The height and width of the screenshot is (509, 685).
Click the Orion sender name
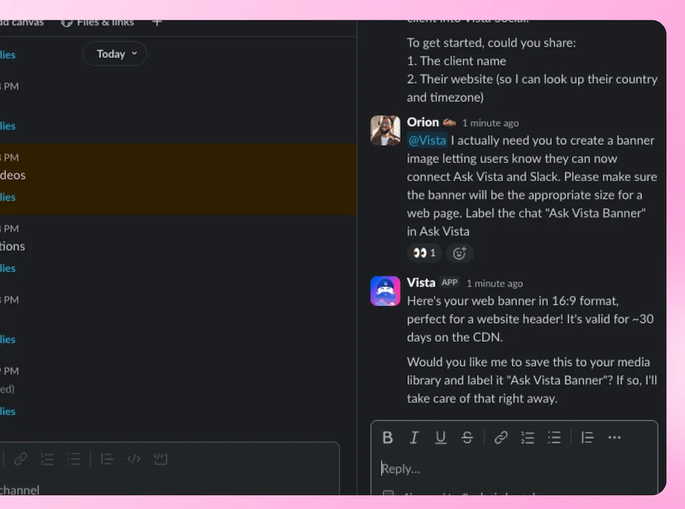pos(423,122)
